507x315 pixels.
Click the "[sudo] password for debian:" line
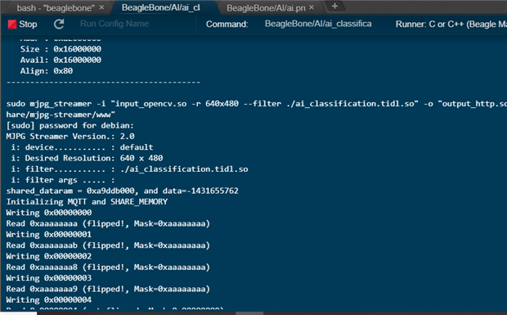tap(70, 125)
